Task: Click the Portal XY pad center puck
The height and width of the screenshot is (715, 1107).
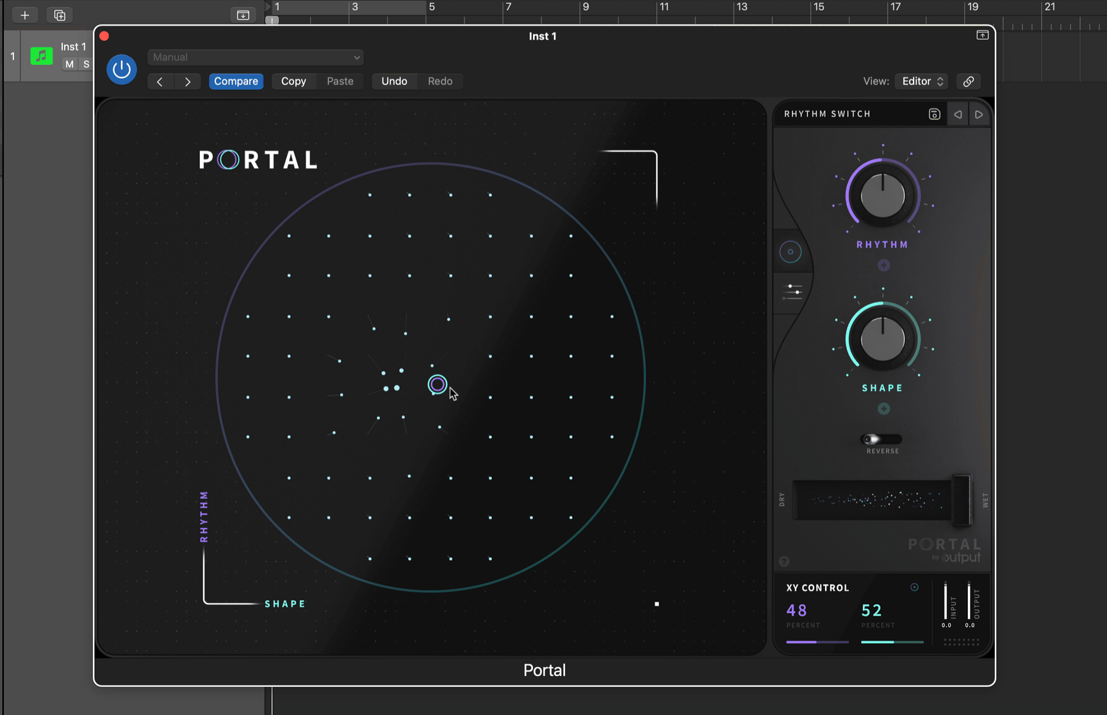Action: point(438,384)
